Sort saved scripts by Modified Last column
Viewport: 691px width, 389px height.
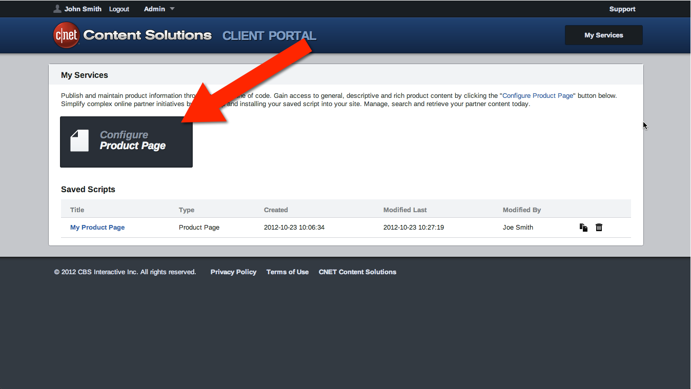point(405,210)
